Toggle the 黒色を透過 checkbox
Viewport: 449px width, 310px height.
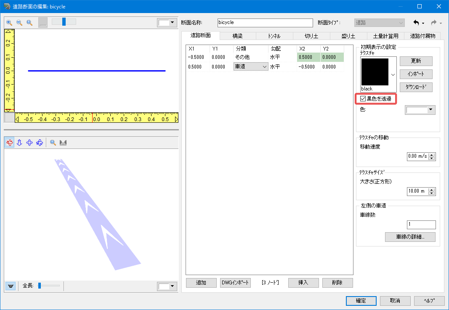(363, 99)
